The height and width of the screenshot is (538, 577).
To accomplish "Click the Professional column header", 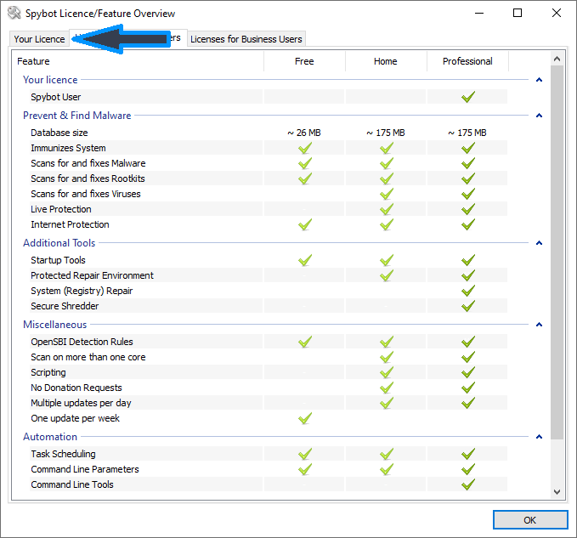I will pyautogui.click(x=467, y=61).
